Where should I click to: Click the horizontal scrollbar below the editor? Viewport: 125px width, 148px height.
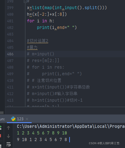coord(2,113)
